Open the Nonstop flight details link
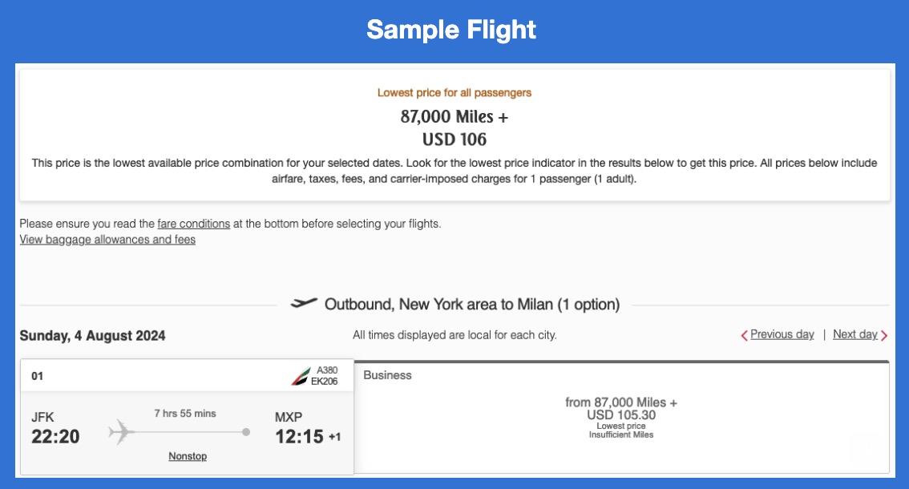The image size is (909, 489). click(x=188, y=456)
